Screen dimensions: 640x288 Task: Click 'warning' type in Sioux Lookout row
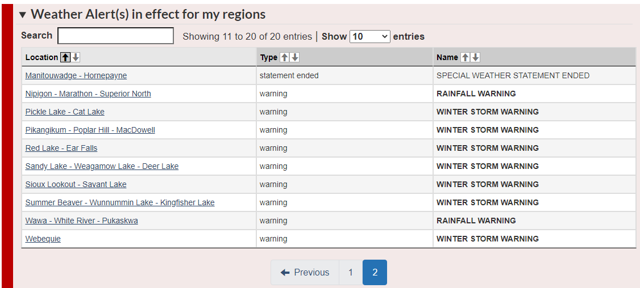pos(273,184)
